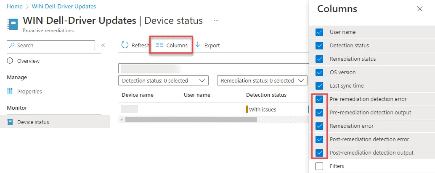Viewport: 435px width, 173px height.
Task: Sort by User name column header
Action: pyautogui.click(x=197, y=95)
